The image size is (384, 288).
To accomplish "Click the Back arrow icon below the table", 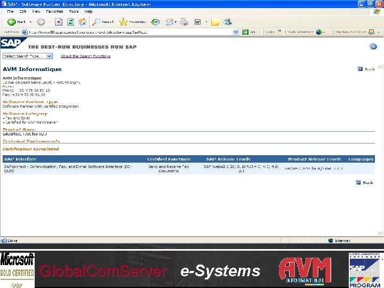I will pos(358,183).
